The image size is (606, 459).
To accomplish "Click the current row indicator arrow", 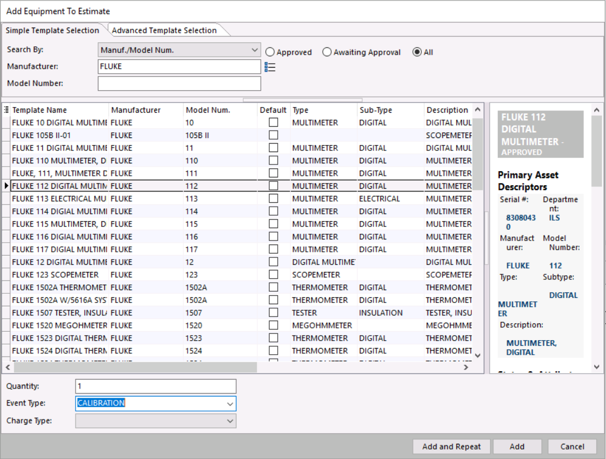I will pyautogui.click(x=6, y=186).
